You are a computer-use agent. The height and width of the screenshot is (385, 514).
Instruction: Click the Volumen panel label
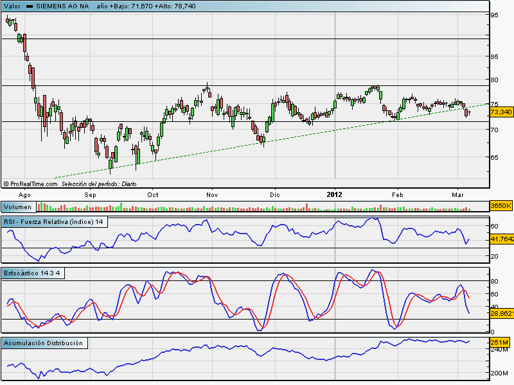[18, 207]
